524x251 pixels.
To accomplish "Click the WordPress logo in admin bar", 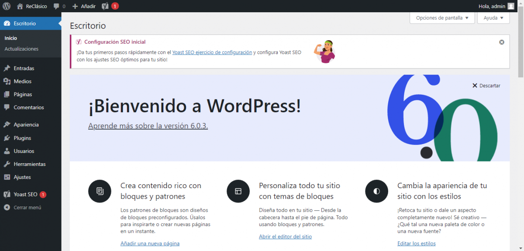I will [x=6, y=6].
